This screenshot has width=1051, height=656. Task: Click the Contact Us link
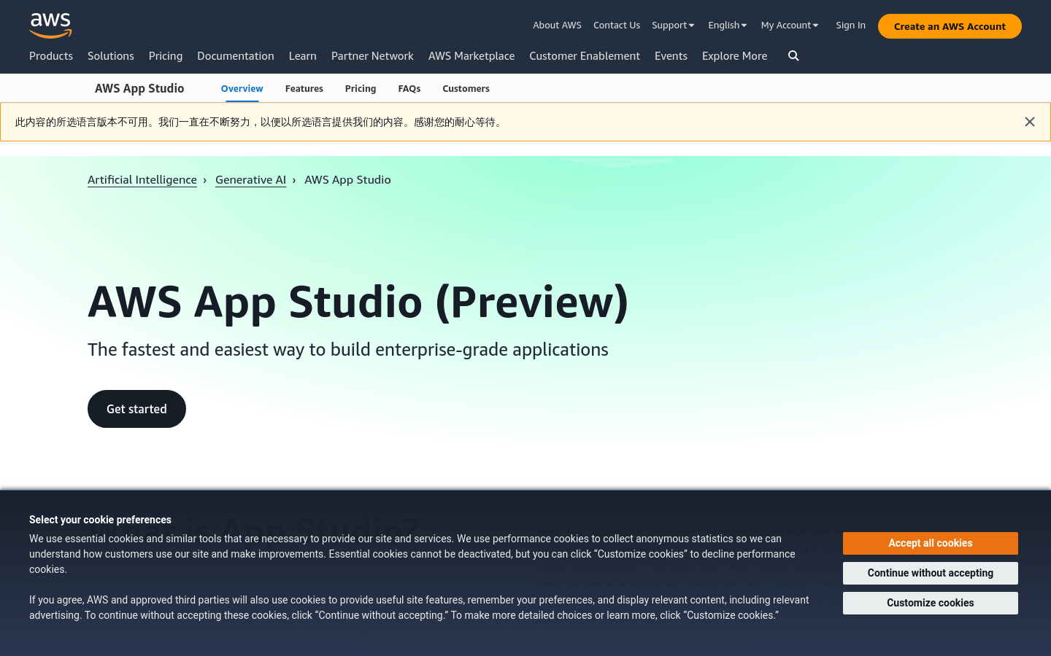(x=617, y=25)
